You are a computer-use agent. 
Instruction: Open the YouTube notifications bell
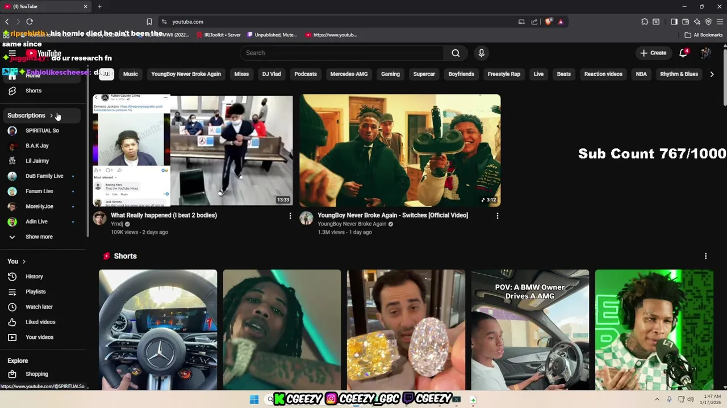(x=683, y=53)
